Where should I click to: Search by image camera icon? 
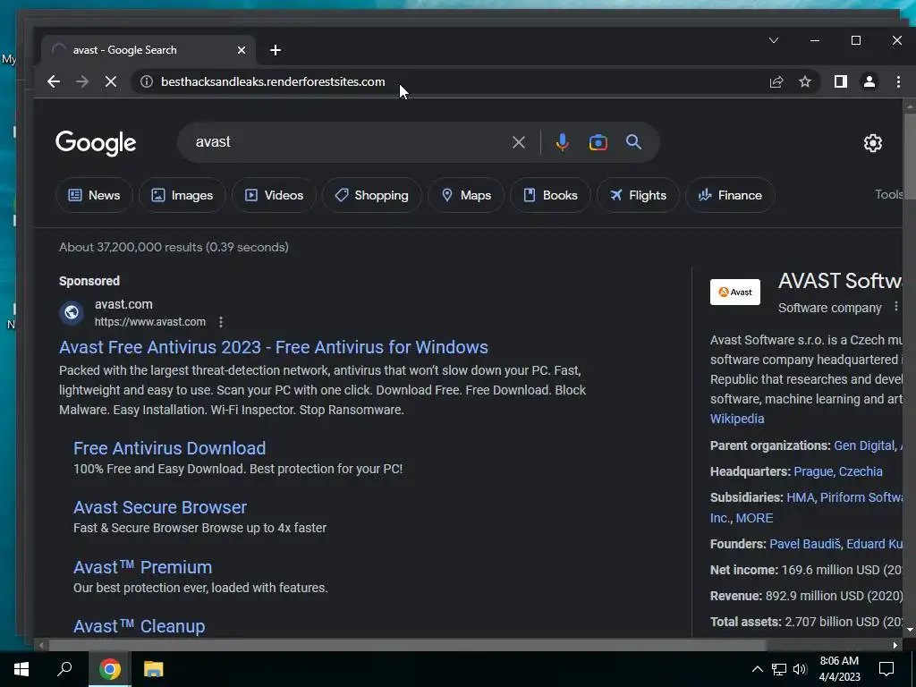coord(598,142)
